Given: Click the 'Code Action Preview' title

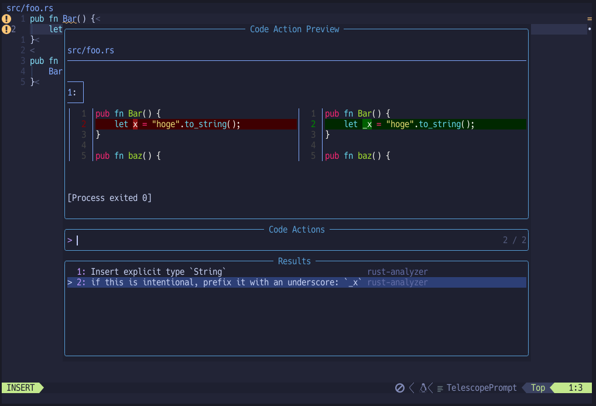Looking at the screenshot, I should point(294,29).
